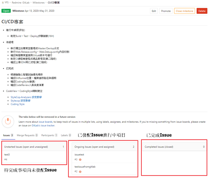Go to Milestones breadcrumb link
This screenshot has height=178, width=209.
point(39,3)
